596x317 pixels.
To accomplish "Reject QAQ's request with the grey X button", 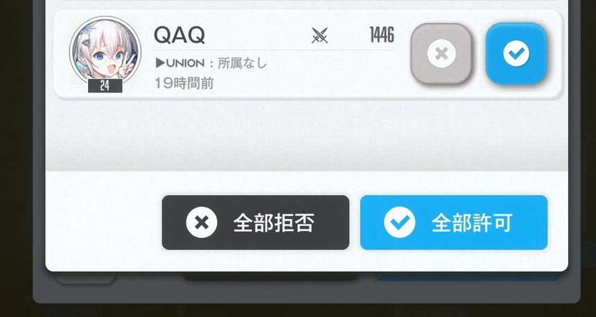I will 441,53.
